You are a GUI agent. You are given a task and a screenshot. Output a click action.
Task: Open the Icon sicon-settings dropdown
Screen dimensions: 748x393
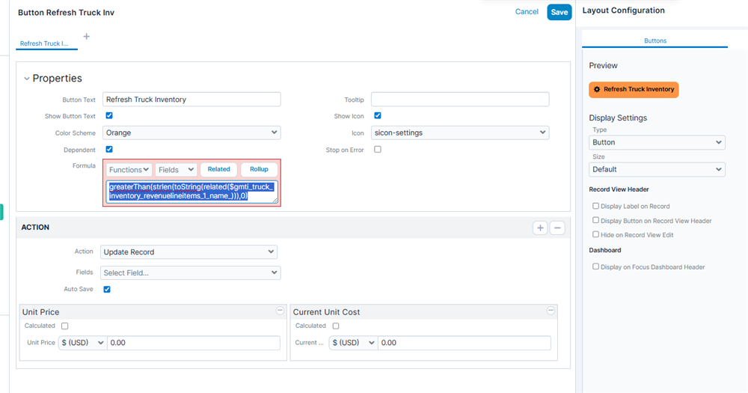460,132
